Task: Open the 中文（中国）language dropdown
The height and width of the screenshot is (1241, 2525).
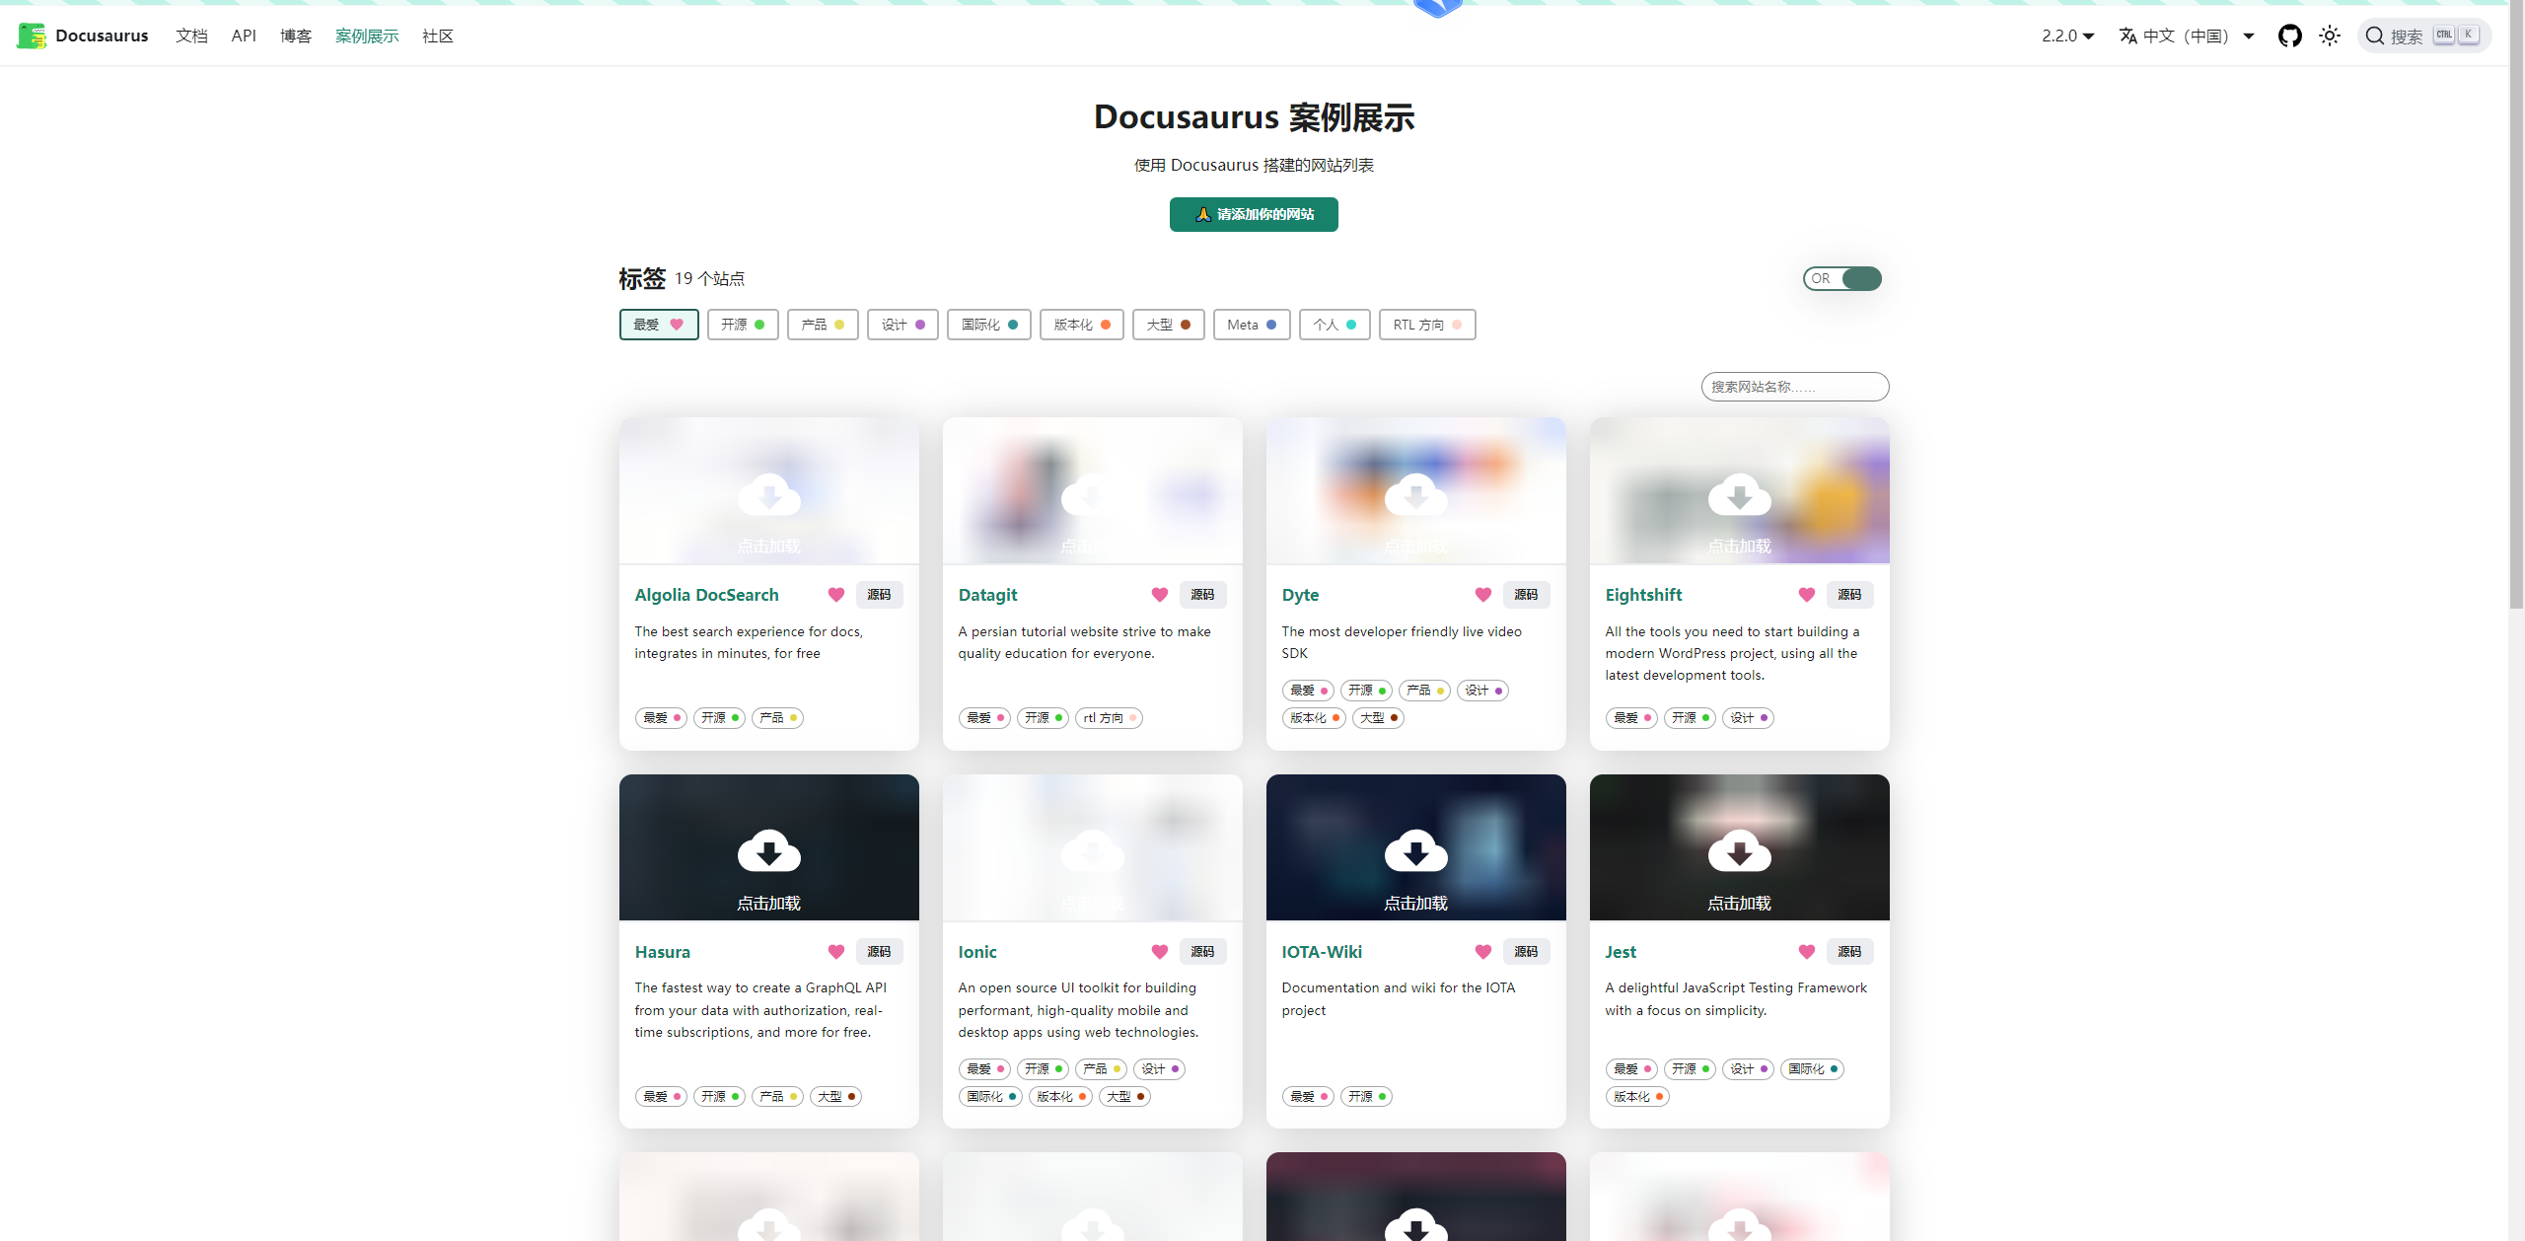Action: pyautogui.click(x=2186, y=36)
